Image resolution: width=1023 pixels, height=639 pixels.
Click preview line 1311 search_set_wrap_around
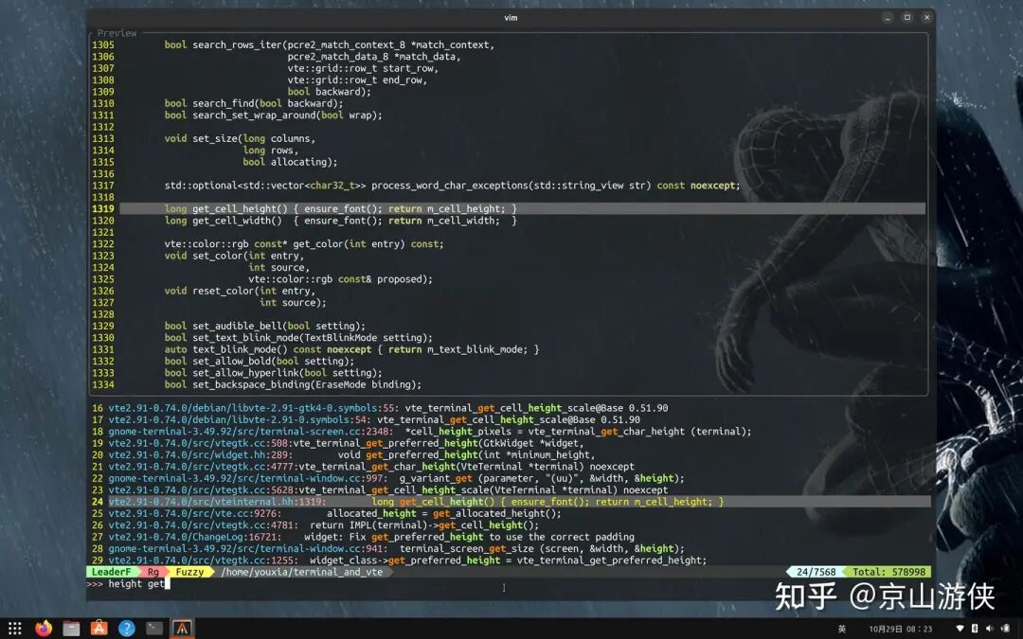coord(274,115)
